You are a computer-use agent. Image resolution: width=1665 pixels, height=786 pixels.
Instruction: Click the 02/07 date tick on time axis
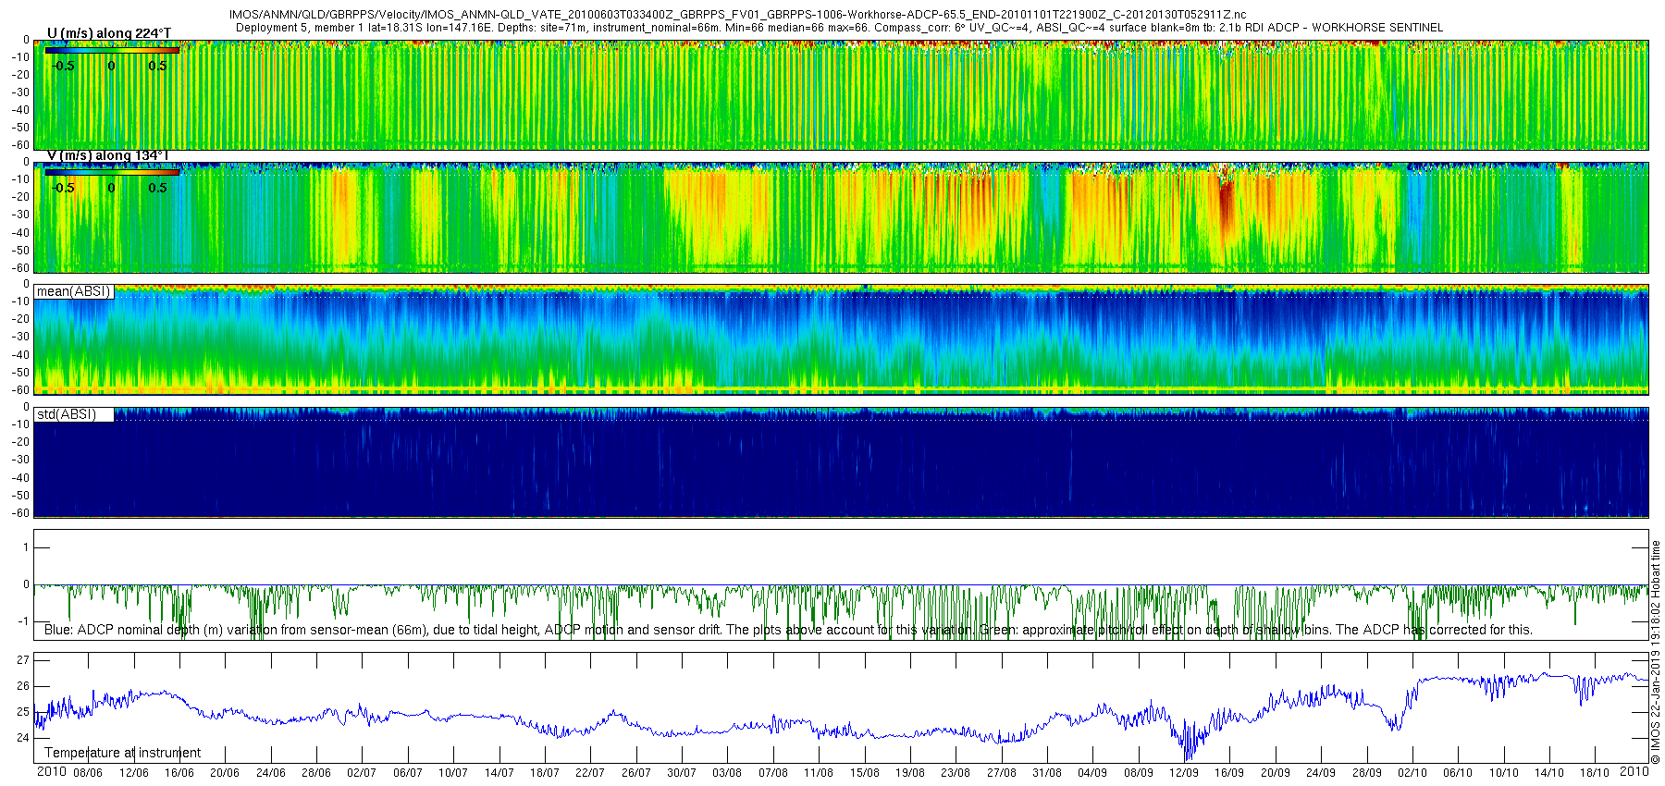click(362, 772)
